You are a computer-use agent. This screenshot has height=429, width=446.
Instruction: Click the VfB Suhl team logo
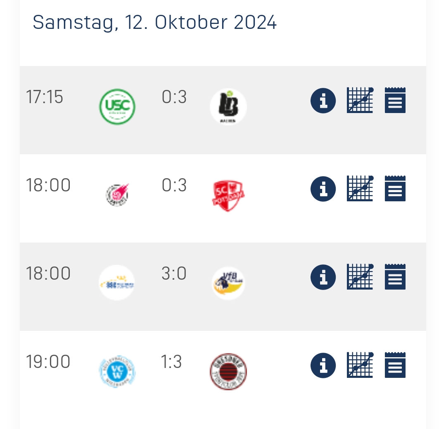228,283
